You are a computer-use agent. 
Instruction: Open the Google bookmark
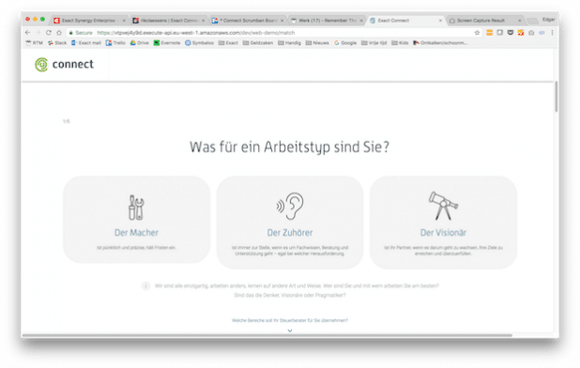pos(345,43)
